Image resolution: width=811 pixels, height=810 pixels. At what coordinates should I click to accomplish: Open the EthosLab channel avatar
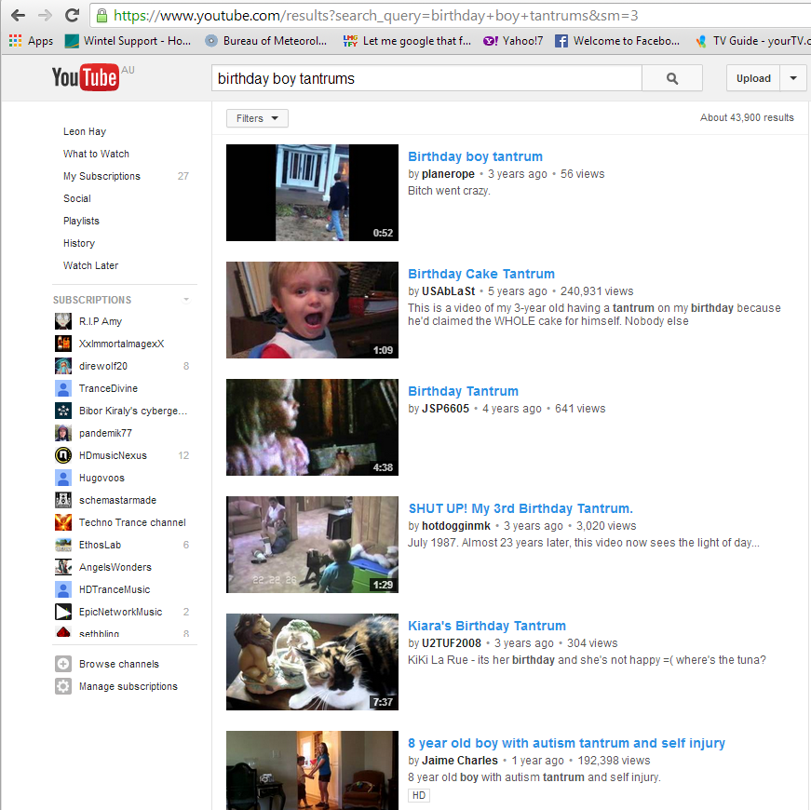tap(62, 545)
